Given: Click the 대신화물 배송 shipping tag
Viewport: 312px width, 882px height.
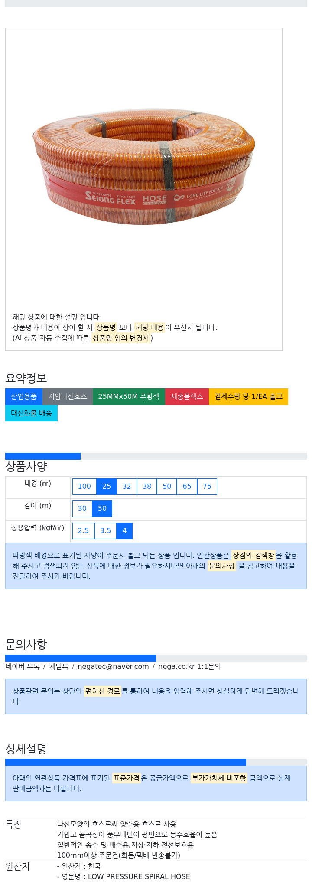Looking at the screenshot, I should pyautogui.click(x=31, y=413).
